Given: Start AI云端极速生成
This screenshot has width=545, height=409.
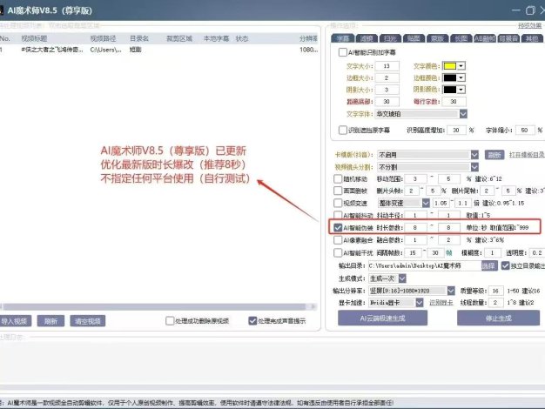Looking at the screenshot, I should [x=383, y=318].
